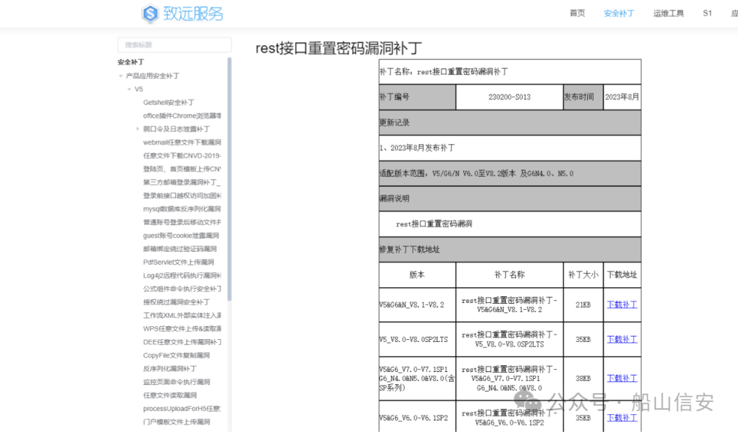The height and width of the screenshot is (432, 738).
Task: Click the 适配版本范围 row text
Action: pos(476,173)
